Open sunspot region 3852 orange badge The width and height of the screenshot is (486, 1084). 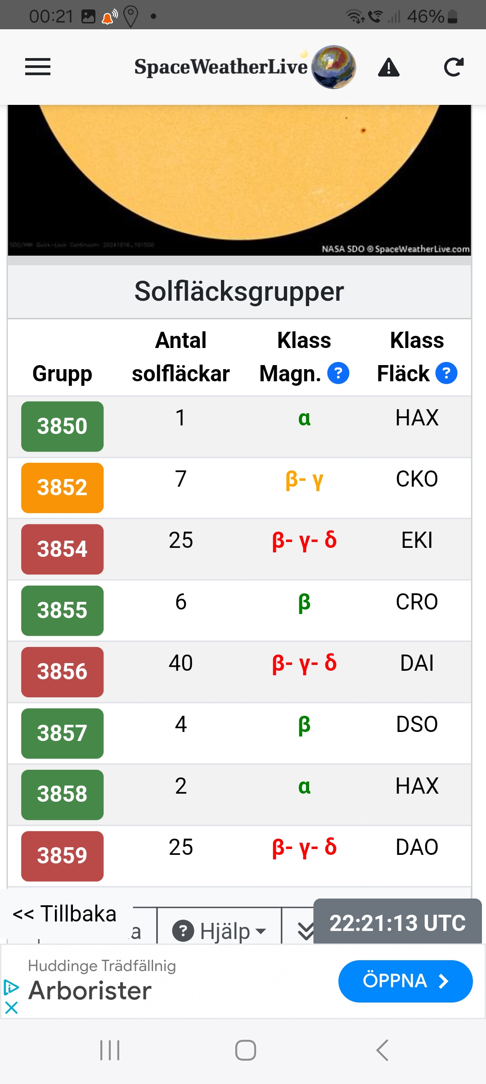pos(62,488)
